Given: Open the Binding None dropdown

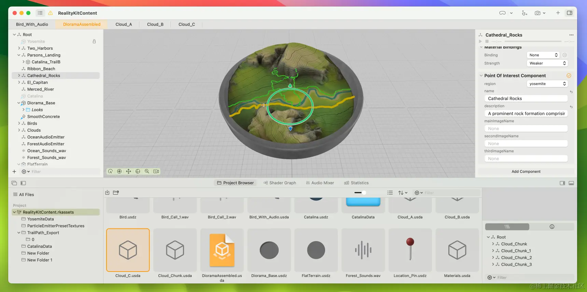Looking at the screenshot, I should pyautogui.click(x=543, y=55).
